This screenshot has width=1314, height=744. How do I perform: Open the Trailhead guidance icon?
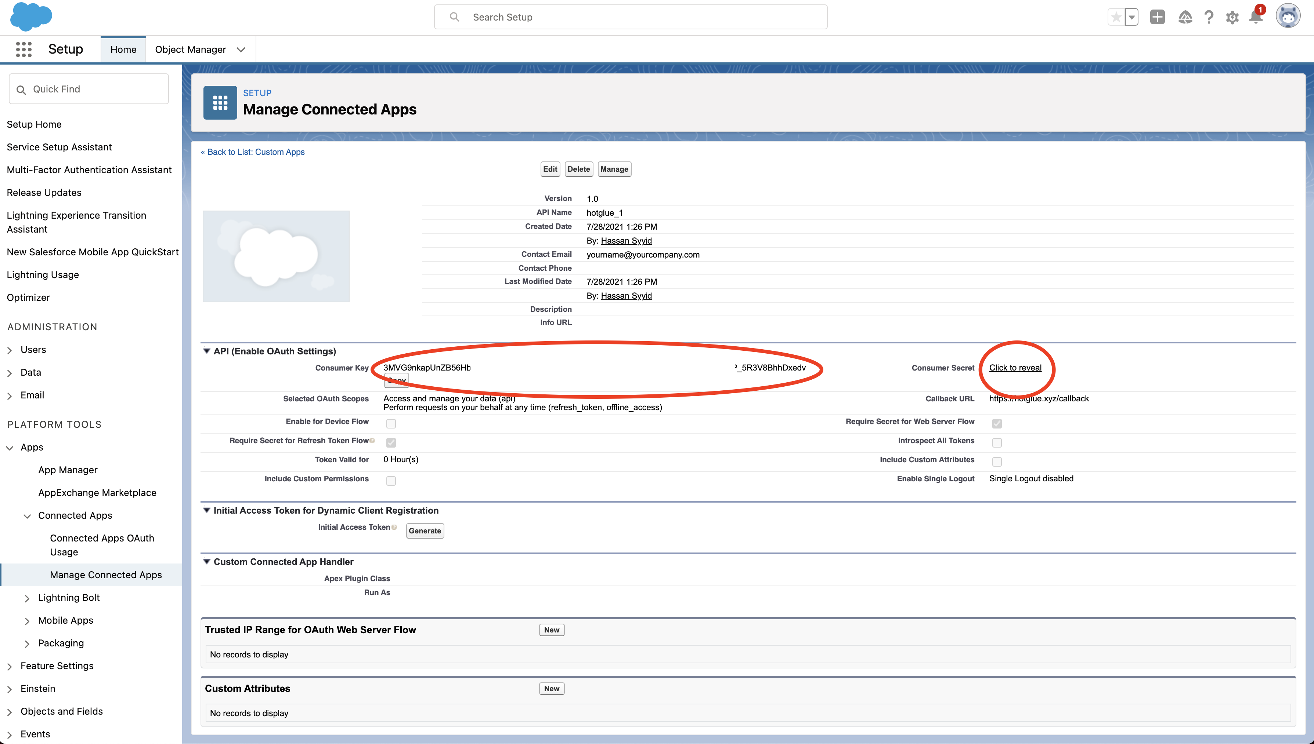[1185, 17]
